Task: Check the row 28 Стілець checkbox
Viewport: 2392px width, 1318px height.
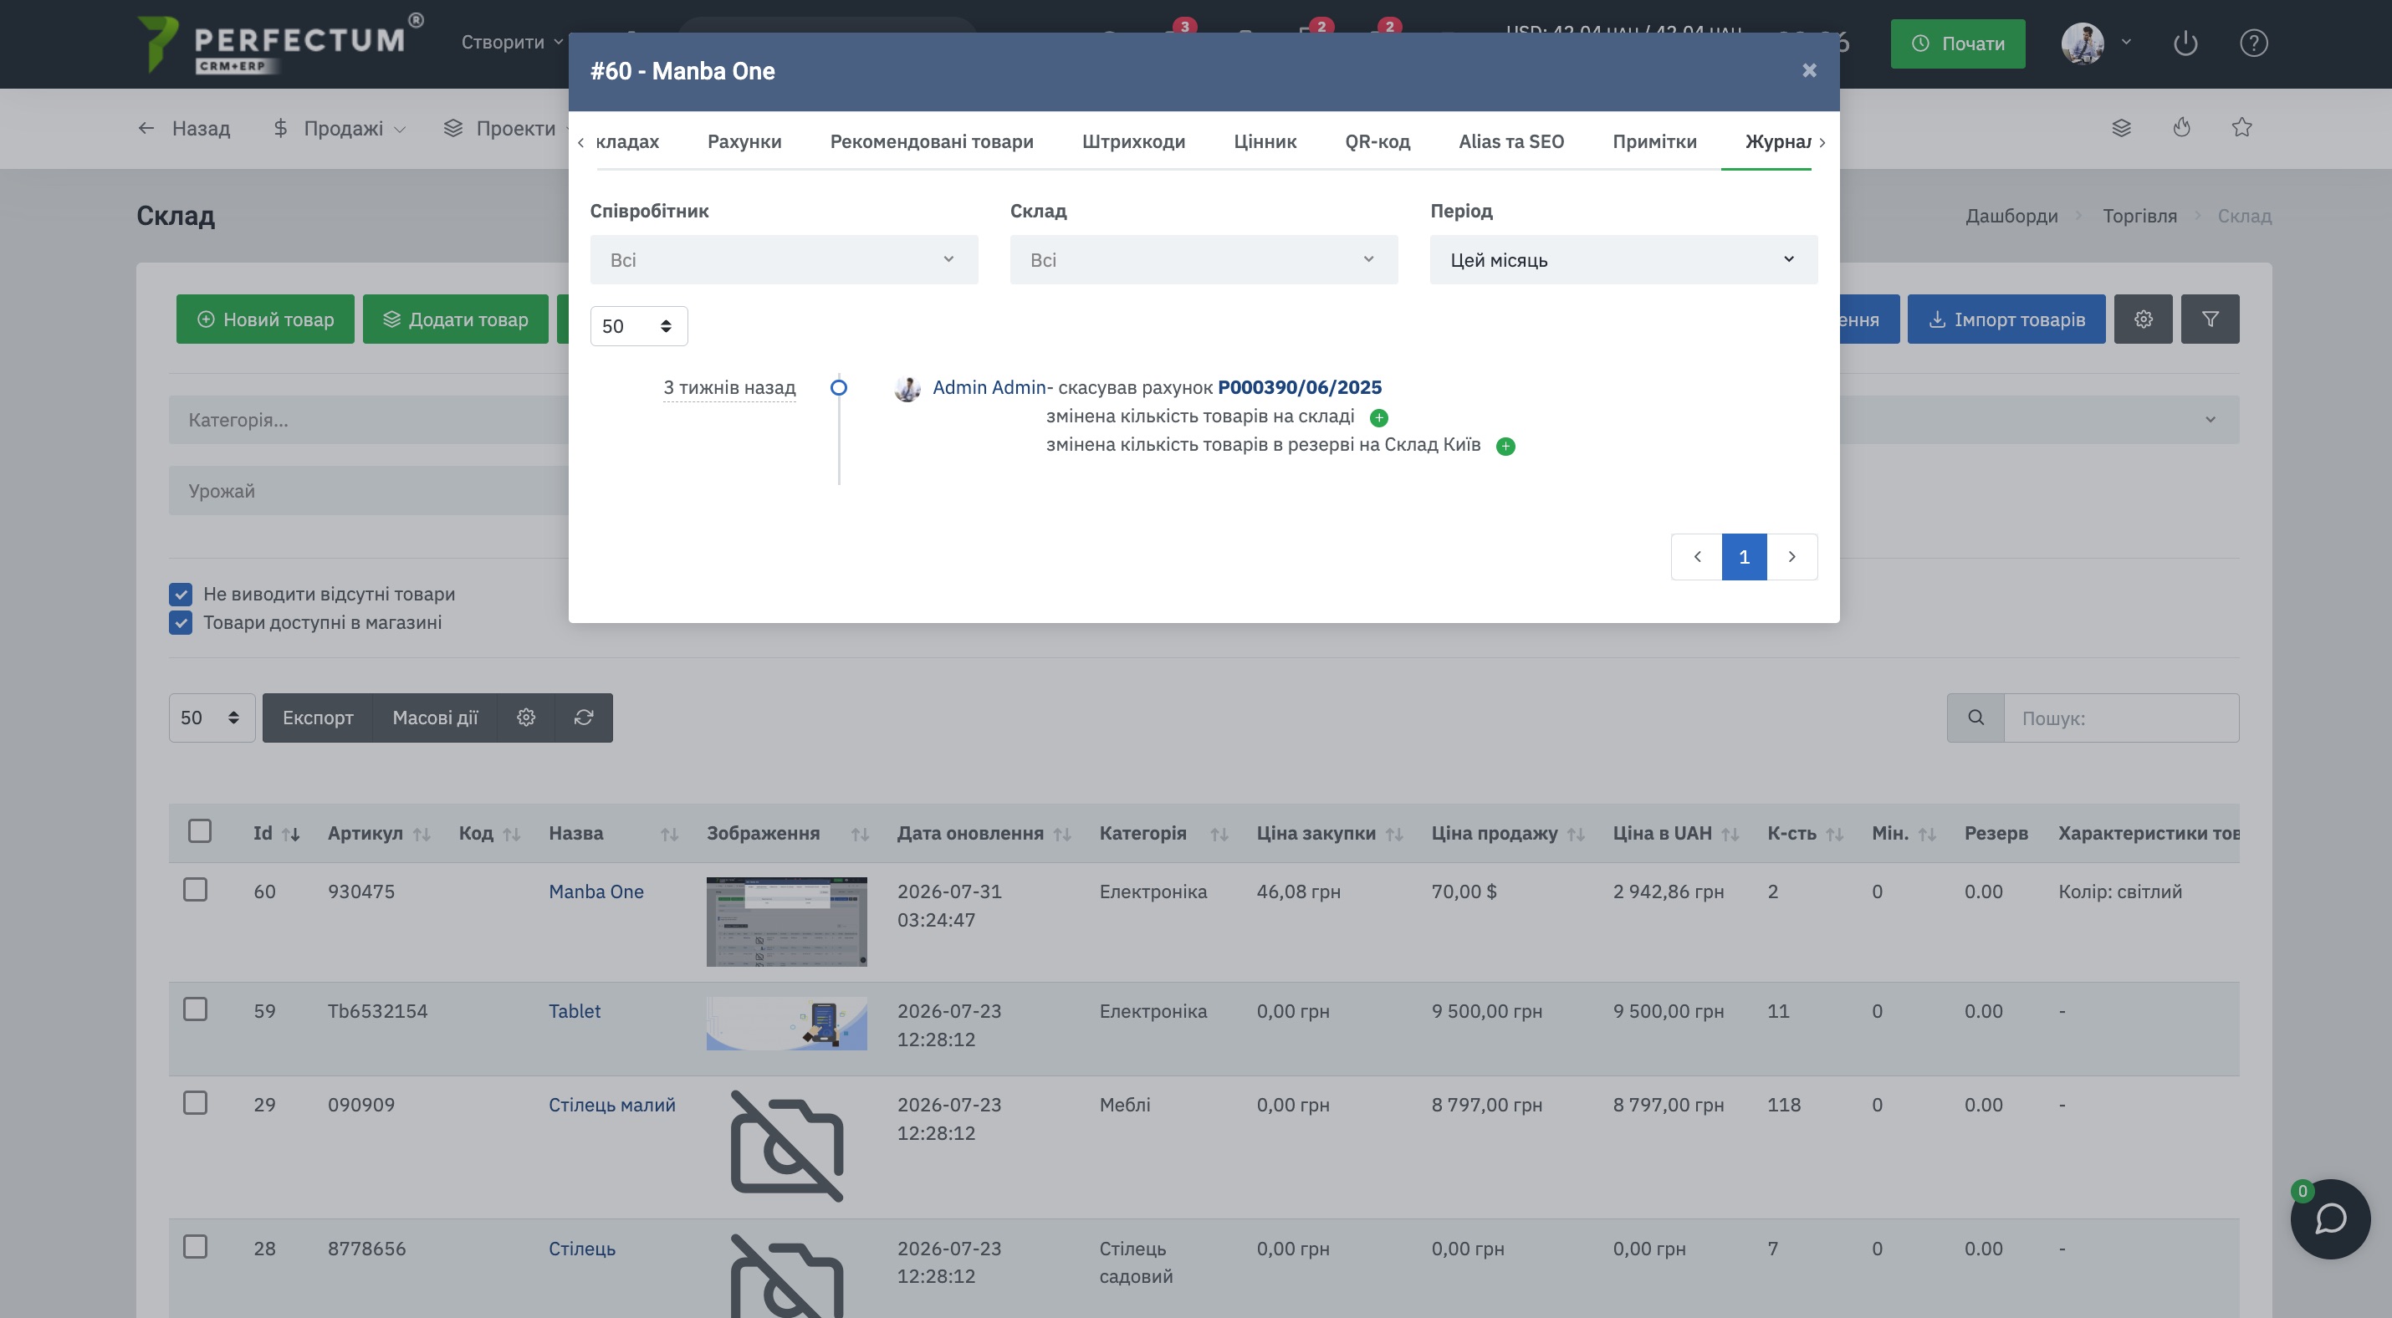Action: [195, 1247]
